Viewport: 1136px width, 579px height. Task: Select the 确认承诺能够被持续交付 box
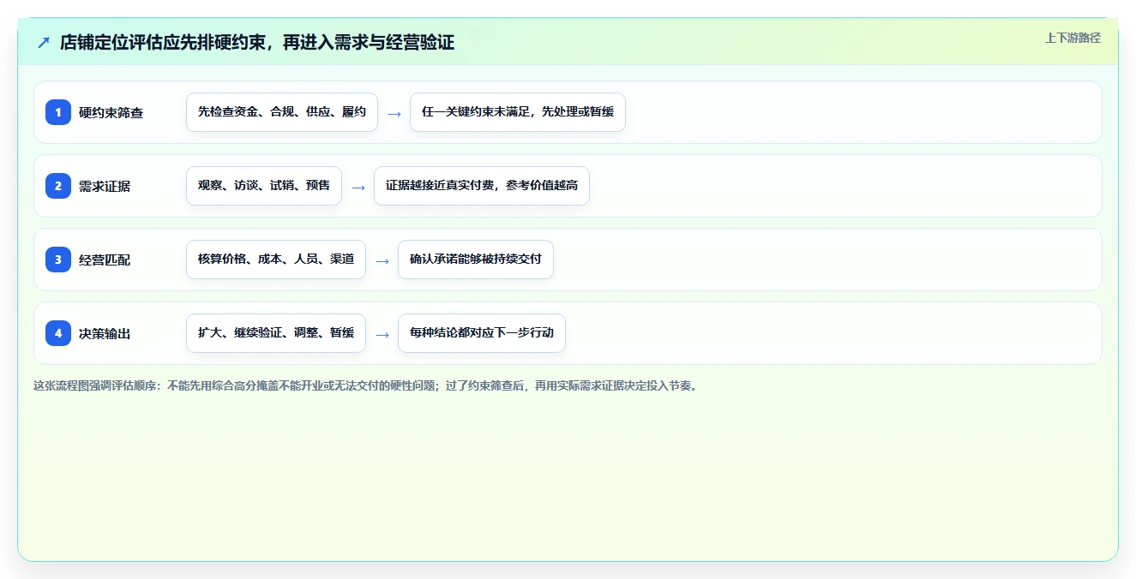(x=476, y=260)
